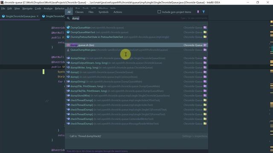This screenshot has height=153, width=273.
Task: Select dumpString() symbol result
Action: point(136,58)
